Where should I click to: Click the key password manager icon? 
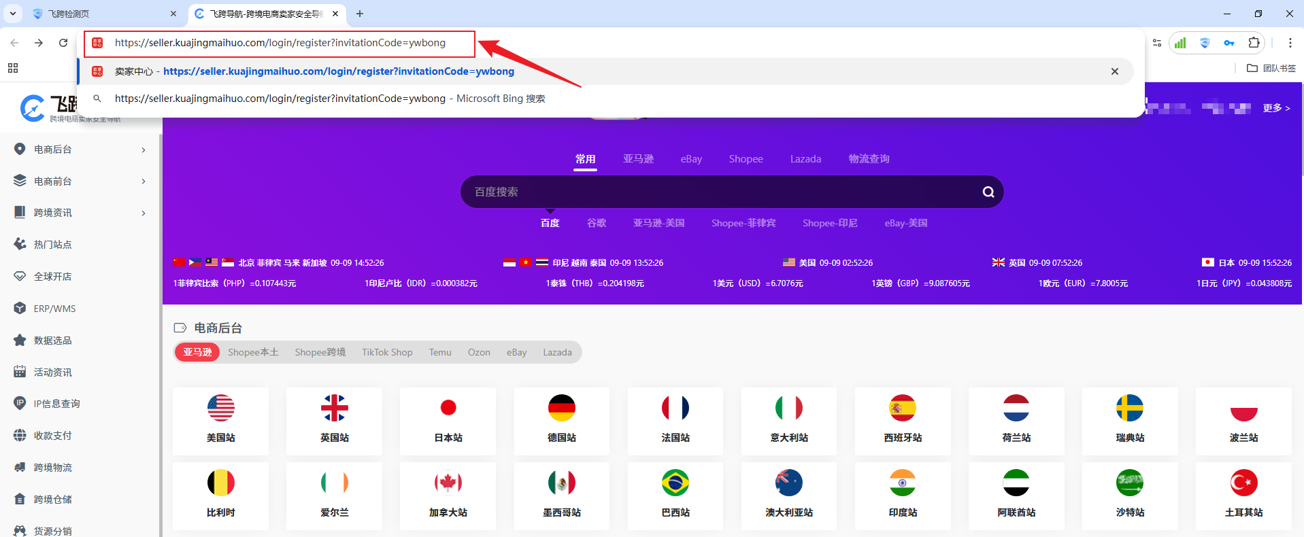tap(1229, 43)
